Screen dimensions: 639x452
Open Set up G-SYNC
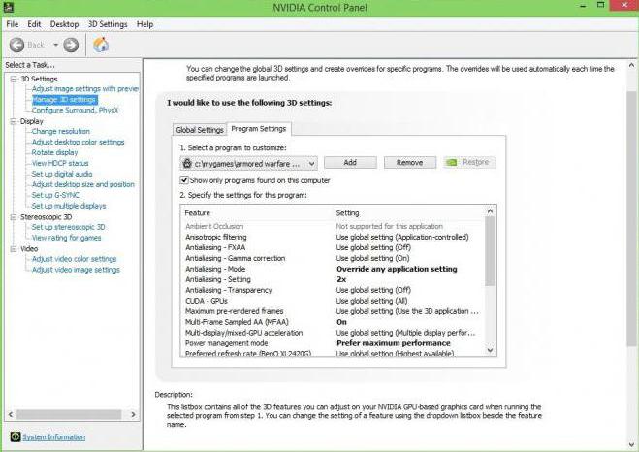tap(55, 195)
